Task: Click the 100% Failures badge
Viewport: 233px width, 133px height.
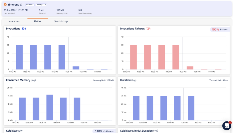Action: pos(219,30)
